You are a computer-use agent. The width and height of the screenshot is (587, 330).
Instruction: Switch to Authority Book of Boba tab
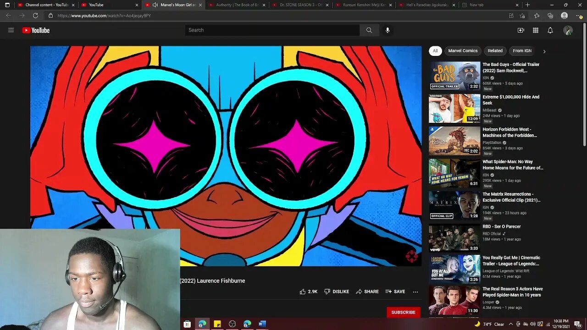click(x=236, y=5)
